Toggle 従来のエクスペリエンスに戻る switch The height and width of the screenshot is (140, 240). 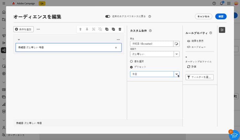pyautogui.click(x=108, y=16)
